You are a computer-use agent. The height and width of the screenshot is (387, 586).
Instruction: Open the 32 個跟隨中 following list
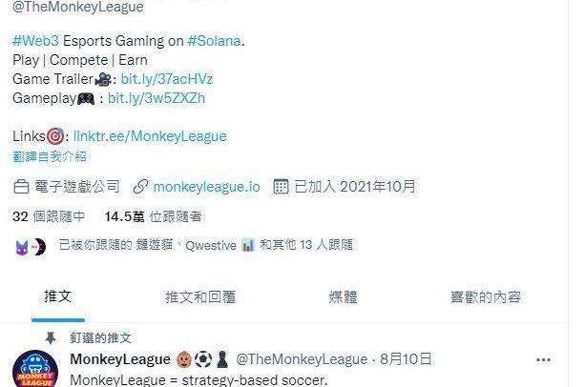(49, 216)
